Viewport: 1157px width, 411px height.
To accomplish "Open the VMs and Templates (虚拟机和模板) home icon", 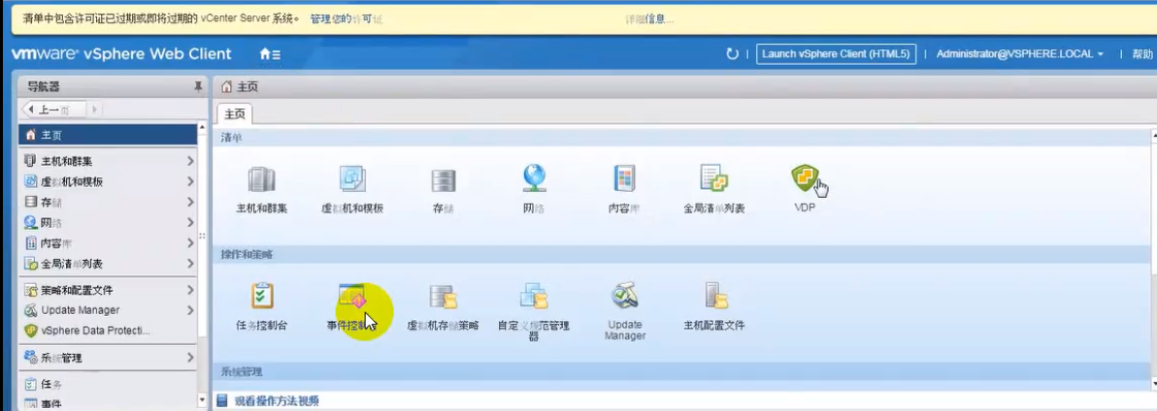I will (352, 179).
